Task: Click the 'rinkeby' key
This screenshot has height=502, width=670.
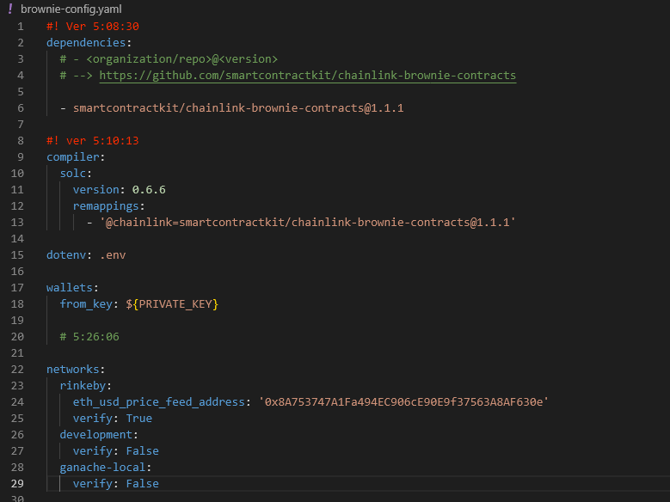Action: coord(83,385)
